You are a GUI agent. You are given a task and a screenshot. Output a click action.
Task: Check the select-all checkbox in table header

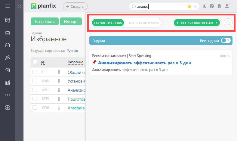coord(35,62)
